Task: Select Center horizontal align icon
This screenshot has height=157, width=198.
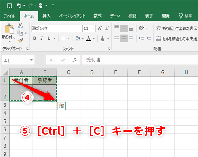Action: [x=124, y=38]
